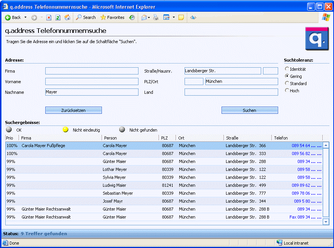Click the street field containing Landsberger Str.
The height and width of the screenshot is (248, 334).
[x=223, y=71]
